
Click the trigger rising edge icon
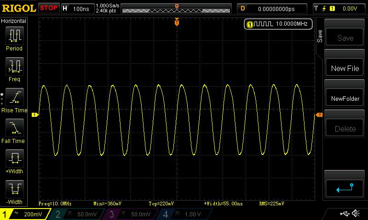coord(324,9)
